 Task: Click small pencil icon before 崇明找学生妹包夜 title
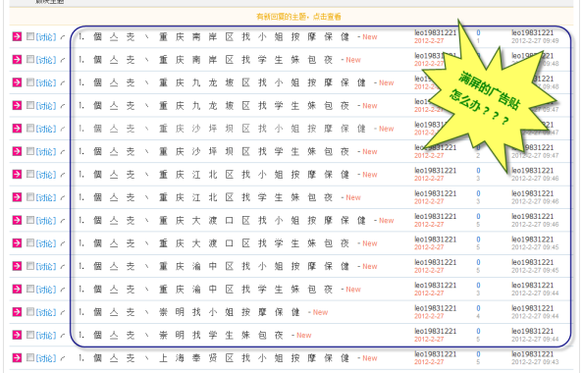pos(62,335)
